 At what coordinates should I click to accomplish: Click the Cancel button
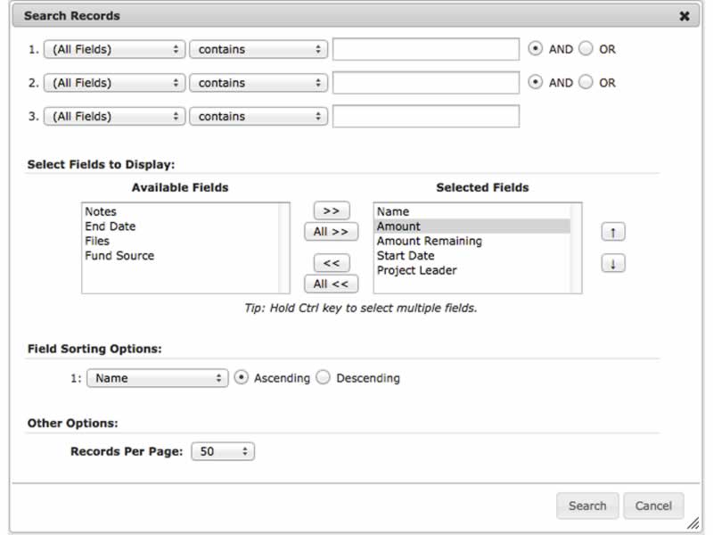[653, 506]
